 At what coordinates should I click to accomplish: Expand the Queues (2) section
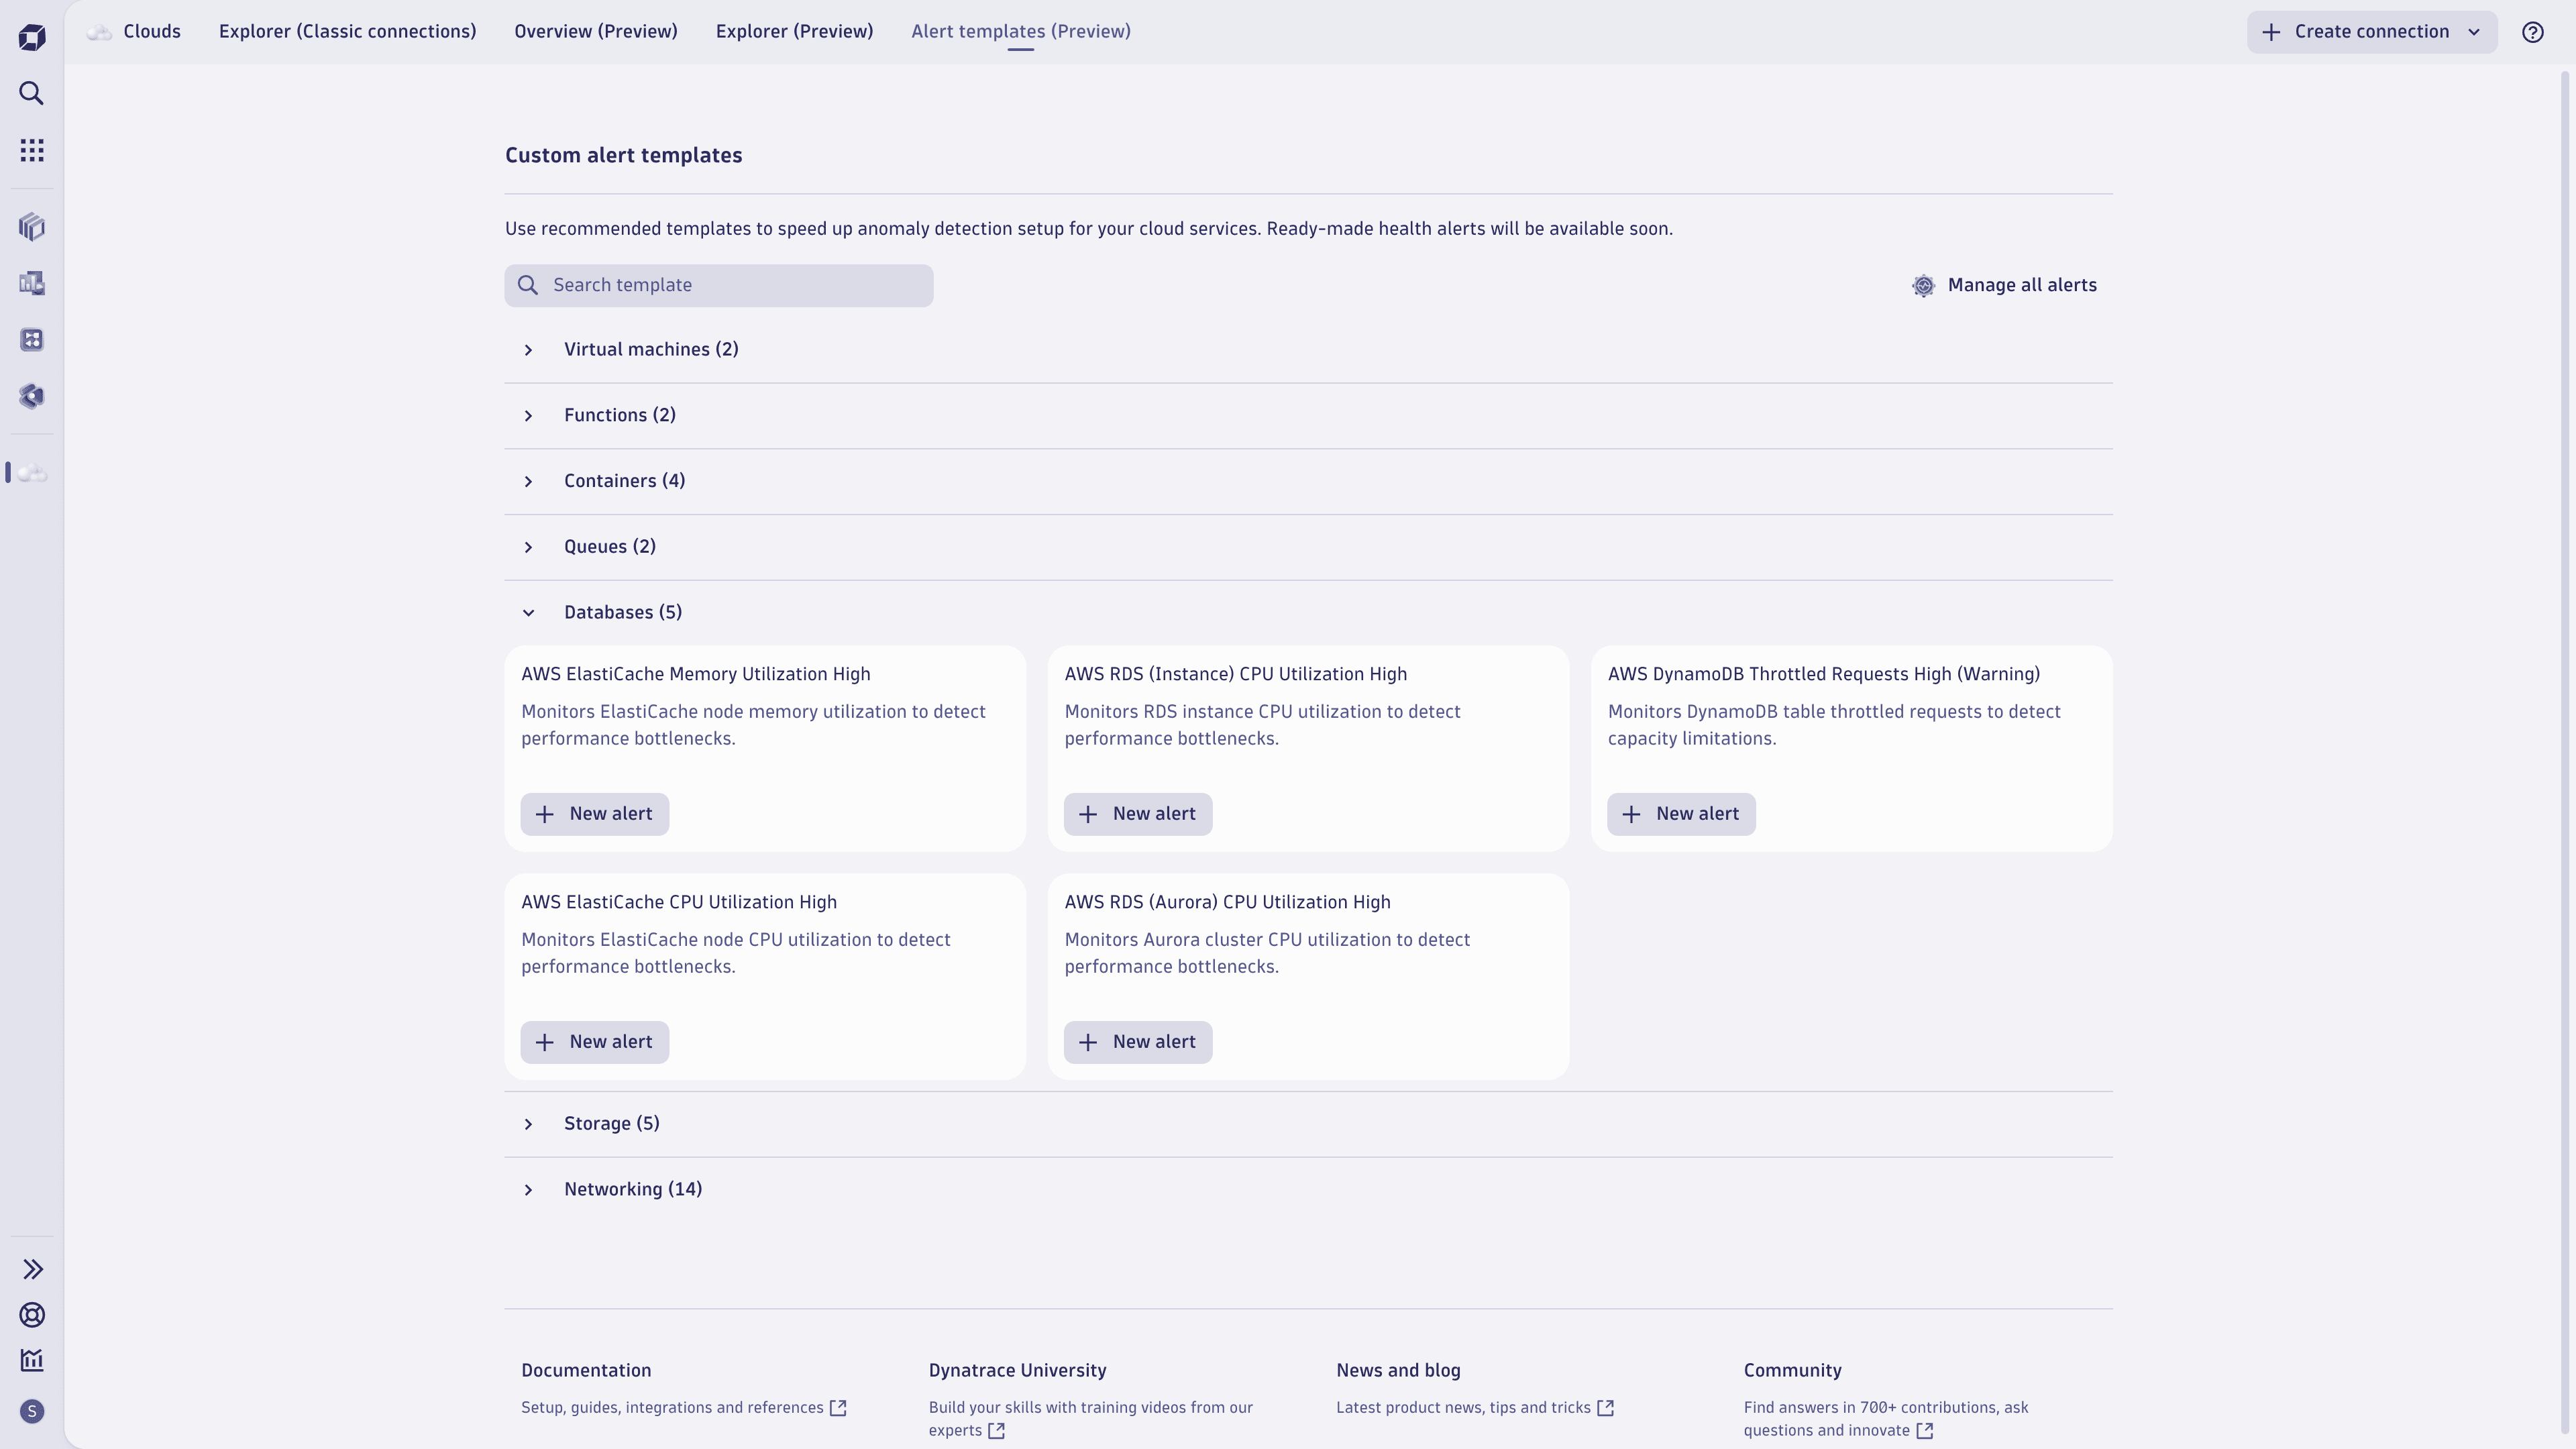1308,547
